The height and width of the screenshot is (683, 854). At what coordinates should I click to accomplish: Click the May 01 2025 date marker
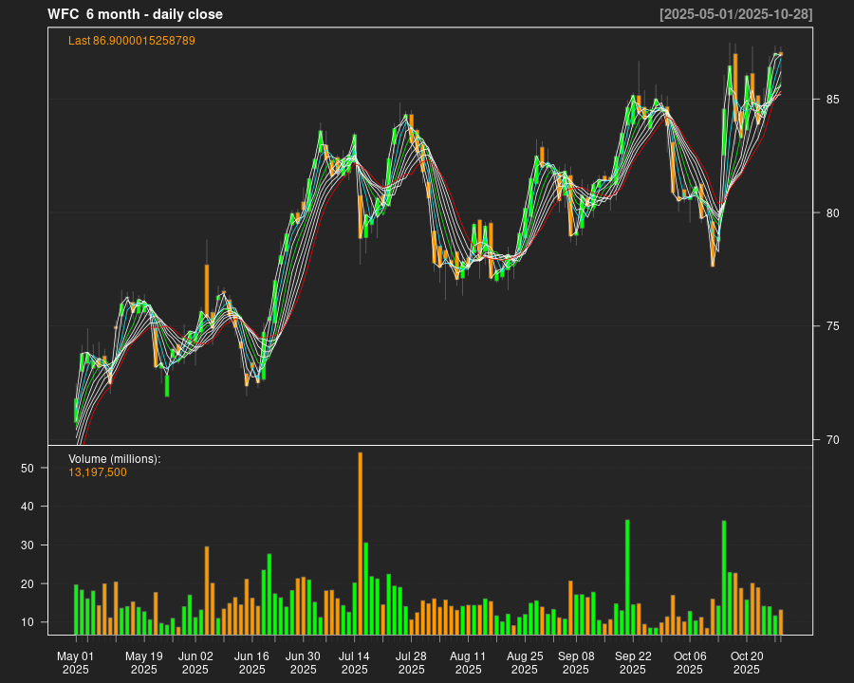[x=75, y=662]
